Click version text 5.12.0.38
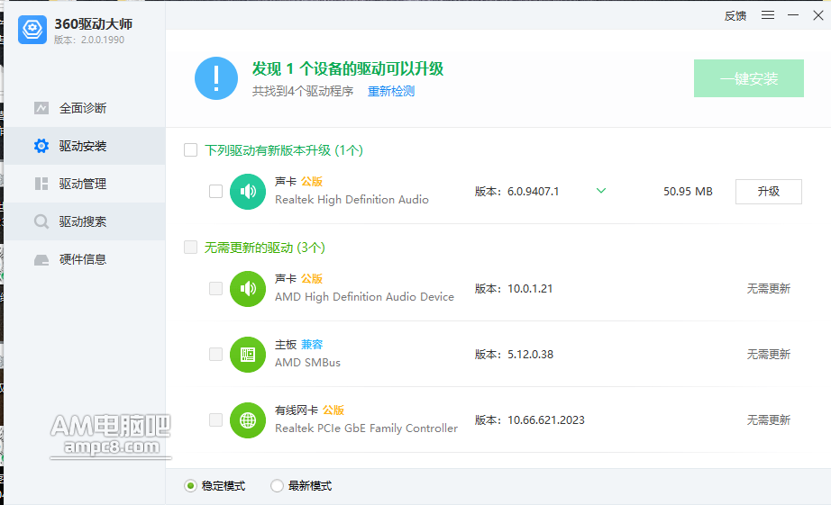This screenshot has width=831, height=505. click(531, 355)
